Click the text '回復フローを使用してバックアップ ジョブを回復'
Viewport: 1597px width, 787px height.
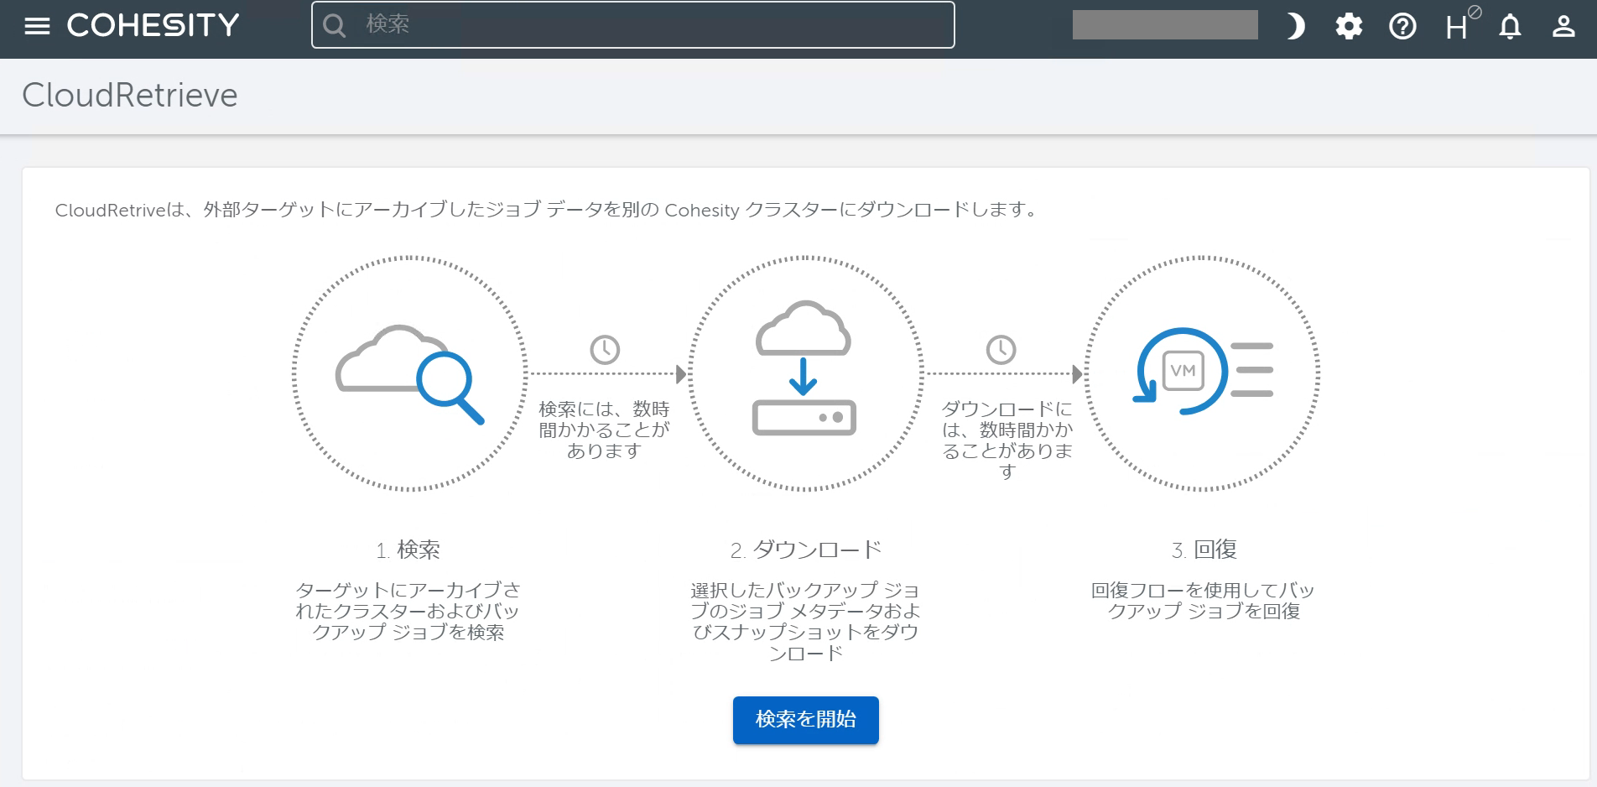pos(1204,601)
